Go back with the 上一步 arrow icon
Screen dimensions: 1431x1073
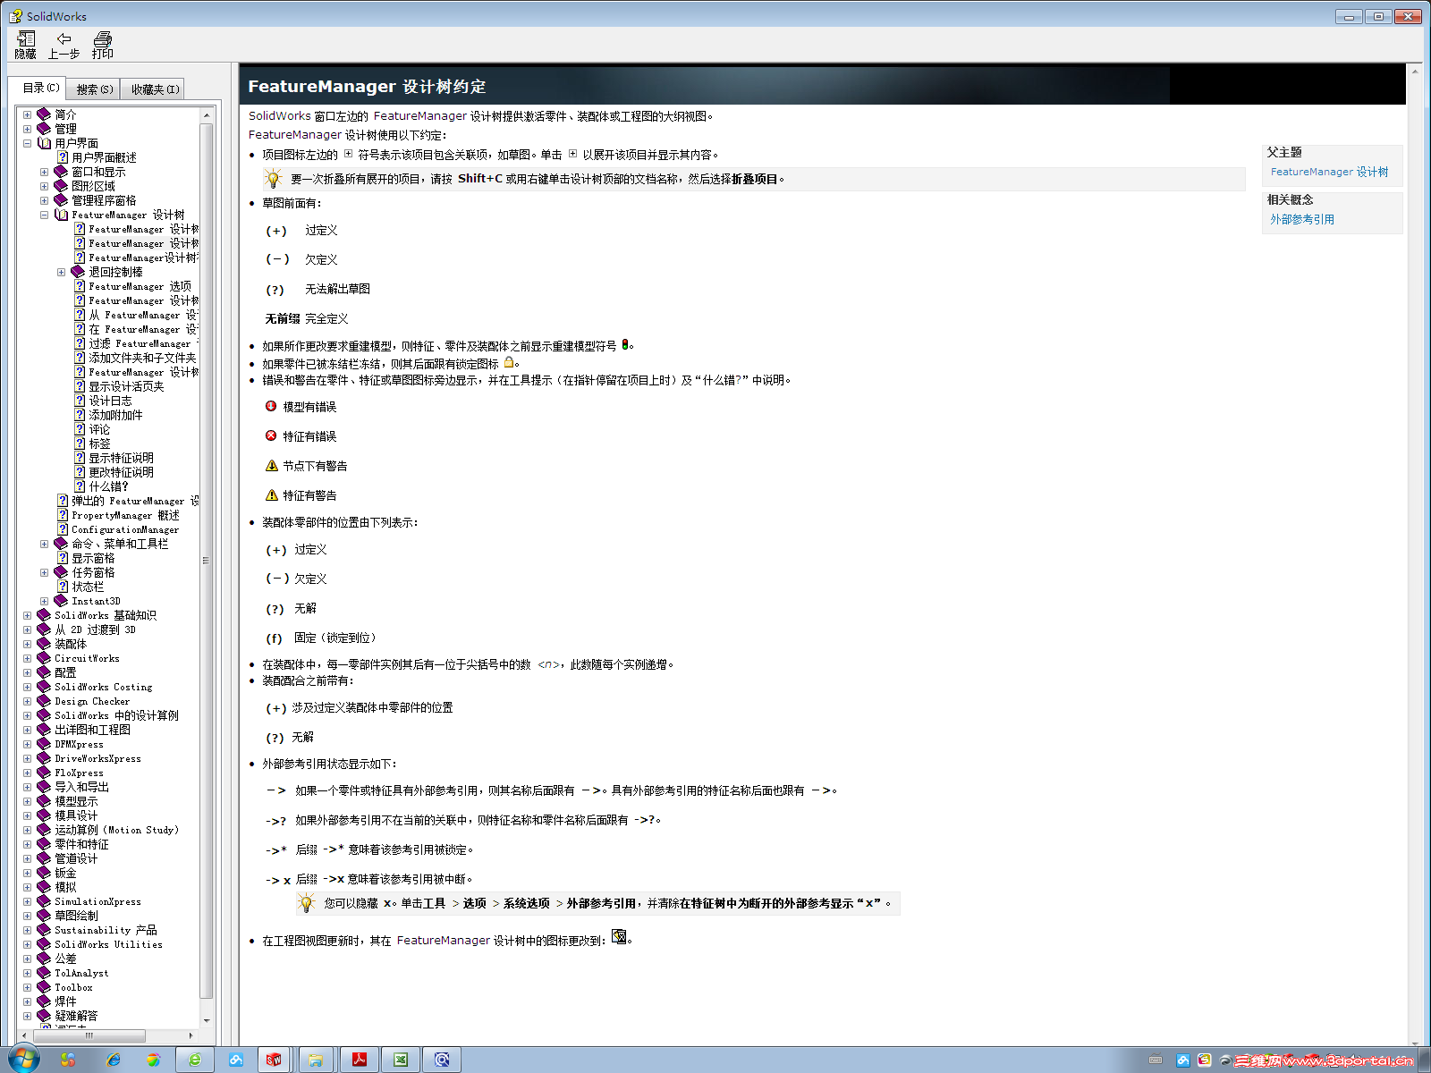click(x=64, y=38)
